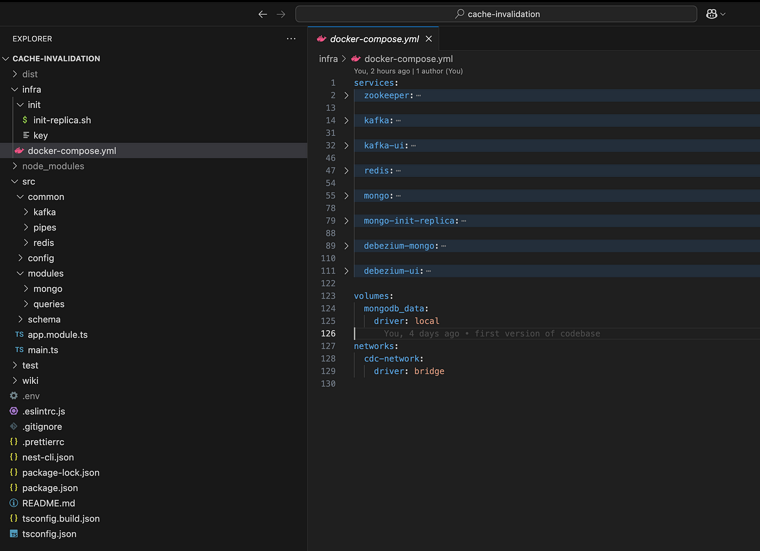Screen dimensions: 760x551
Task: Collapse the common folder
Action: (154, 197)
